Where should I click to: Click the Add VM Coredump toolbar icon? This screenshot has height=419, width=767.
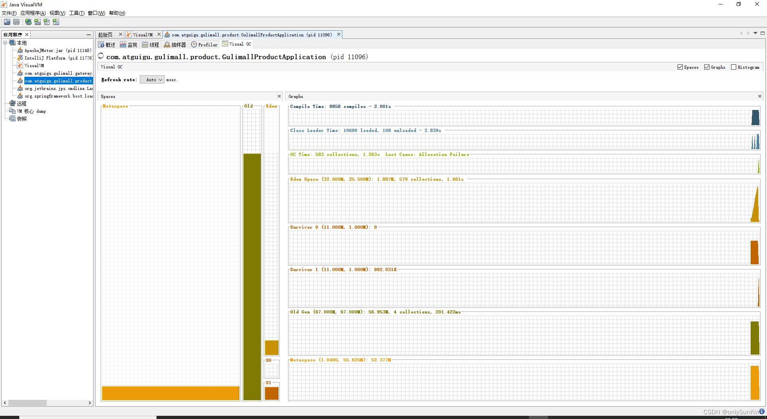click(x=47, y=22)
